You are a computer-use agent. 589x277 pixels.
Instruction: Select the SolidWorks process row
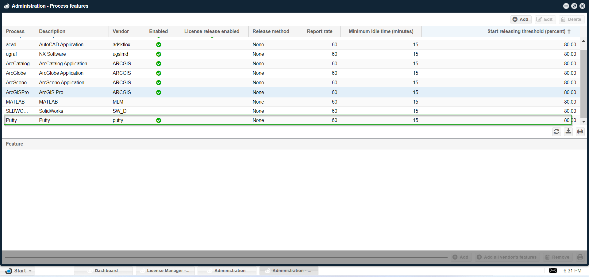pyautogui.click(x=51, y=111)
